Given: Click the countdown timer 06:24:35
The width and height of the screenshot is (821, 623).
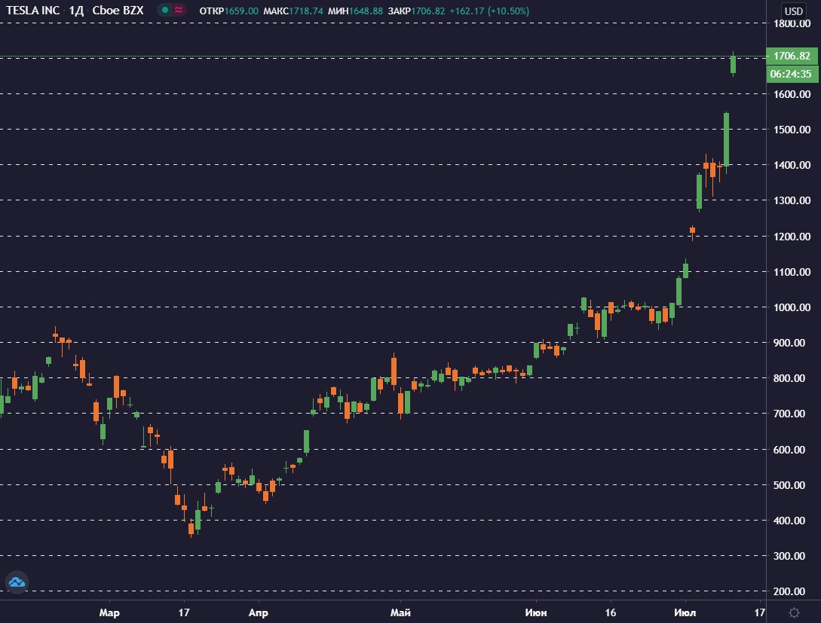Looking at the screenshot, I should coord(792,74).
